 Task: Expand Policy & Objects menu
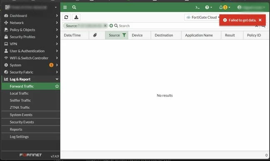point(31,30)
